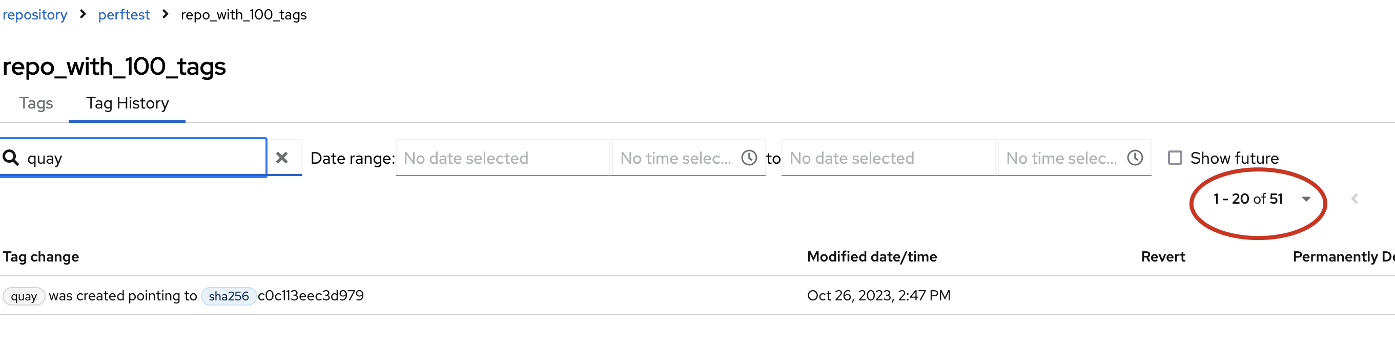This screenshot has height=348, width=1395.
Task: Click the Modified date/time column header
Action: (x=871, y=257)
